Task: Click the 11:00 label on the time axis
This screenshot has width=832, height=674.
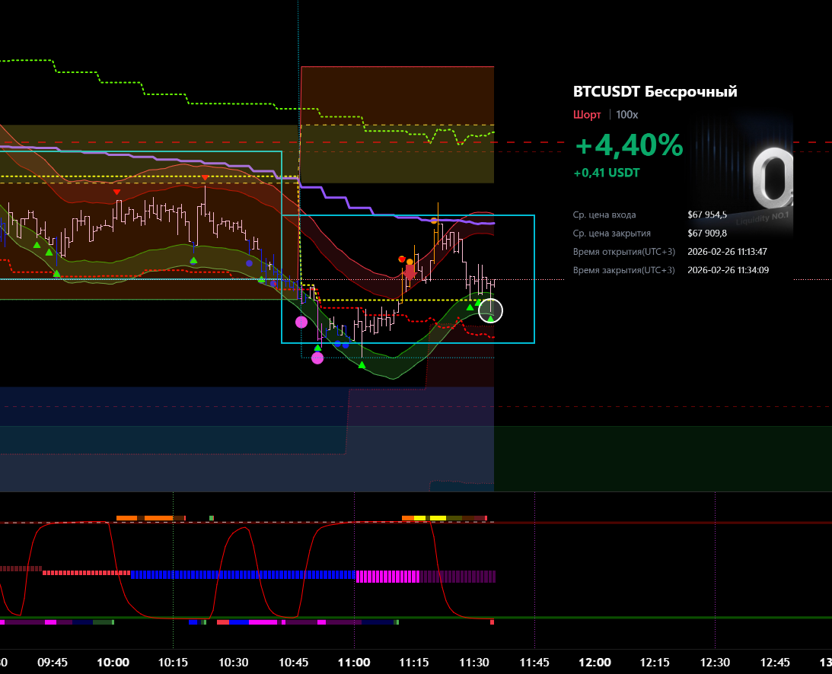Action: point(354,663)
